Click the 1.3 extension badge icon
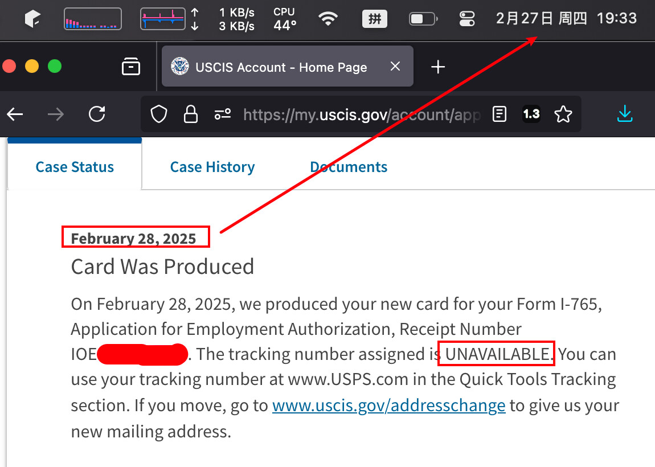Image resolution: width=655 pixels, height=467 pixels. coord(531,114)
